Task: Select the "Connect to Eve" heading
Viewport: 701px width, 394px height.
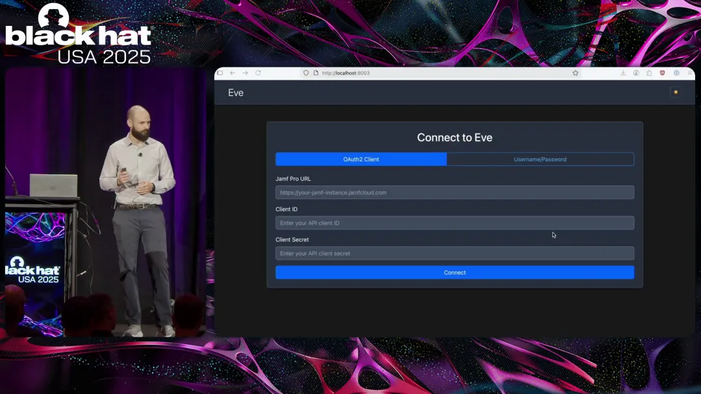Action: point(454,137)
